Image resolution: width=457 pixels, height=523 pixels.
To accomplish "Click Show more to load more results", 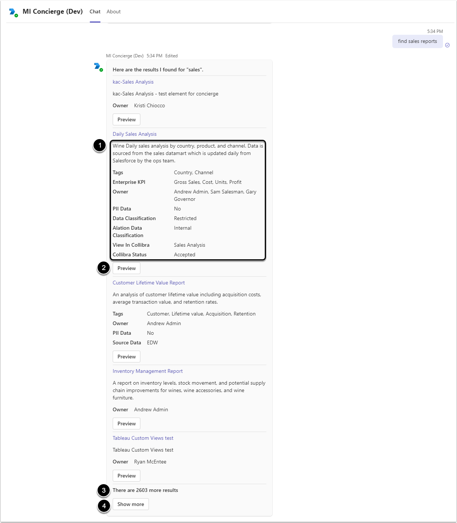I will (130, 504).
